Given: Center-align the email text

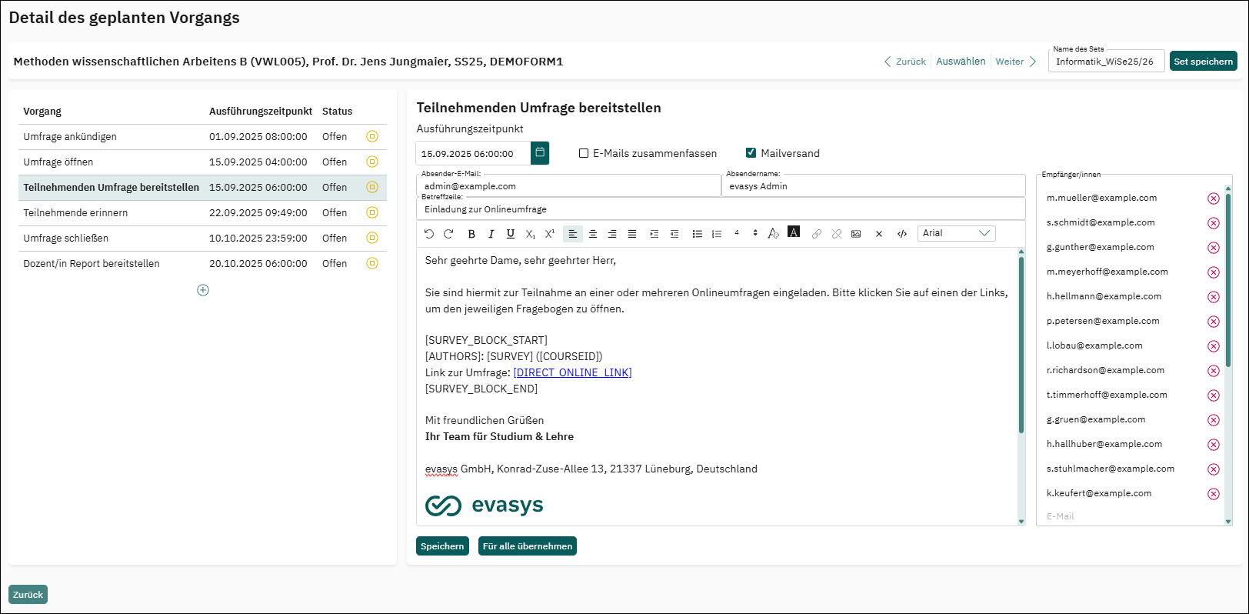Looking at the screenshot, I should coord(592,234).
